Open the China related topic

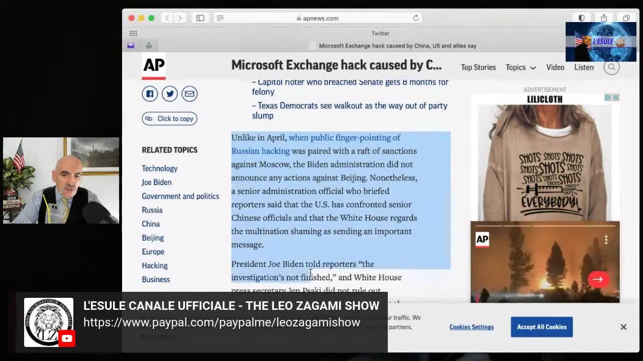150,224
